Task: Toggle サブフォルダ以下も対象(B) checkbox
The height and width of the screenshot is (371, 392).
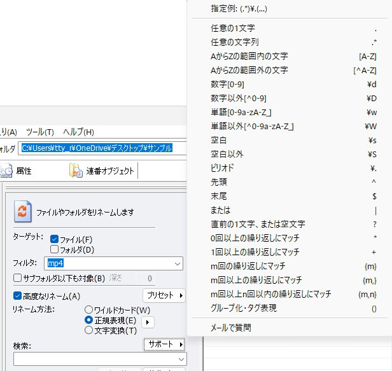Action: (18, 278)
